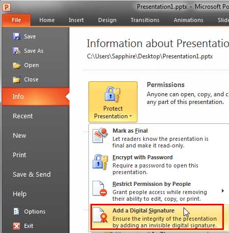Click the lock and key icon on Protect Presentation
229x233 pixels.
click(112, 95)
